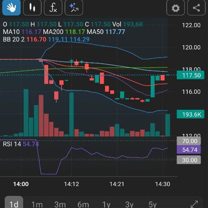Select the 1m time range
The width and height of the screenshot is (208, 208).
pyautogui.click(x=37, y=204)
